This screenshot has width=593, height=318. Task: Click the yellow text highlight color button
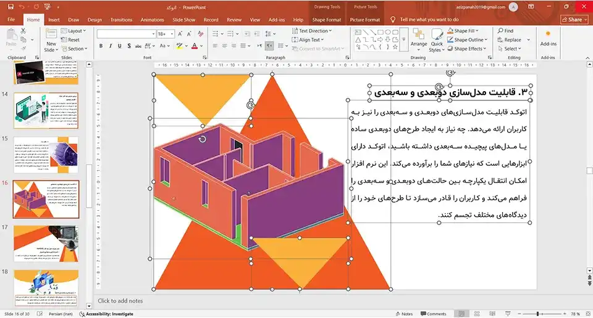pyautogui.click(x=179, y=46)
